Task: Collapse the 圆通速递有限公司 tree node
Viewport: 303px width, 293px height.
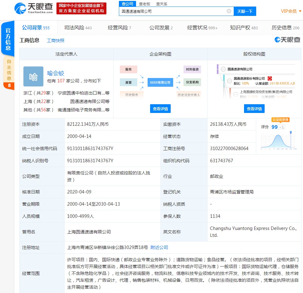Action: point(223,69)
